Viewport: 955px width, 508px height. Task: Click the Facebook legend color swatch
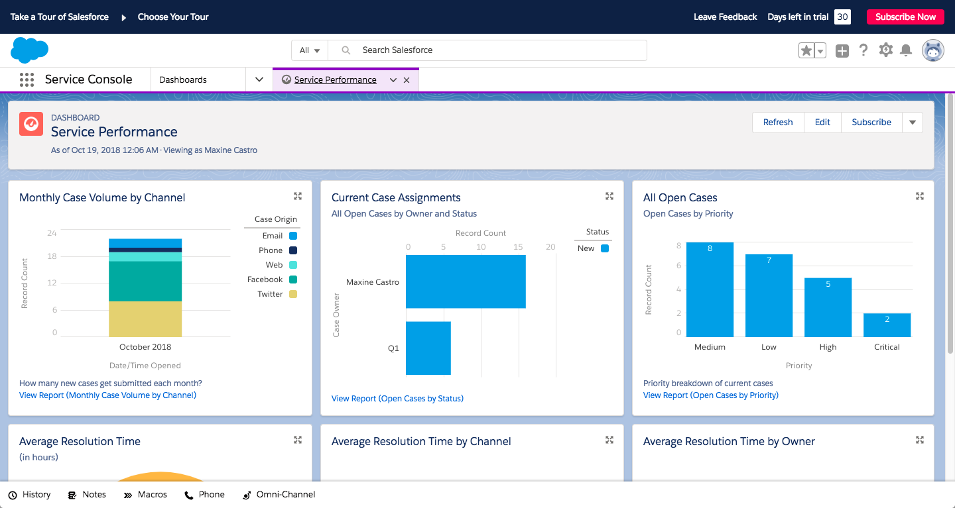pyautogui.click(x=293, y=279)
